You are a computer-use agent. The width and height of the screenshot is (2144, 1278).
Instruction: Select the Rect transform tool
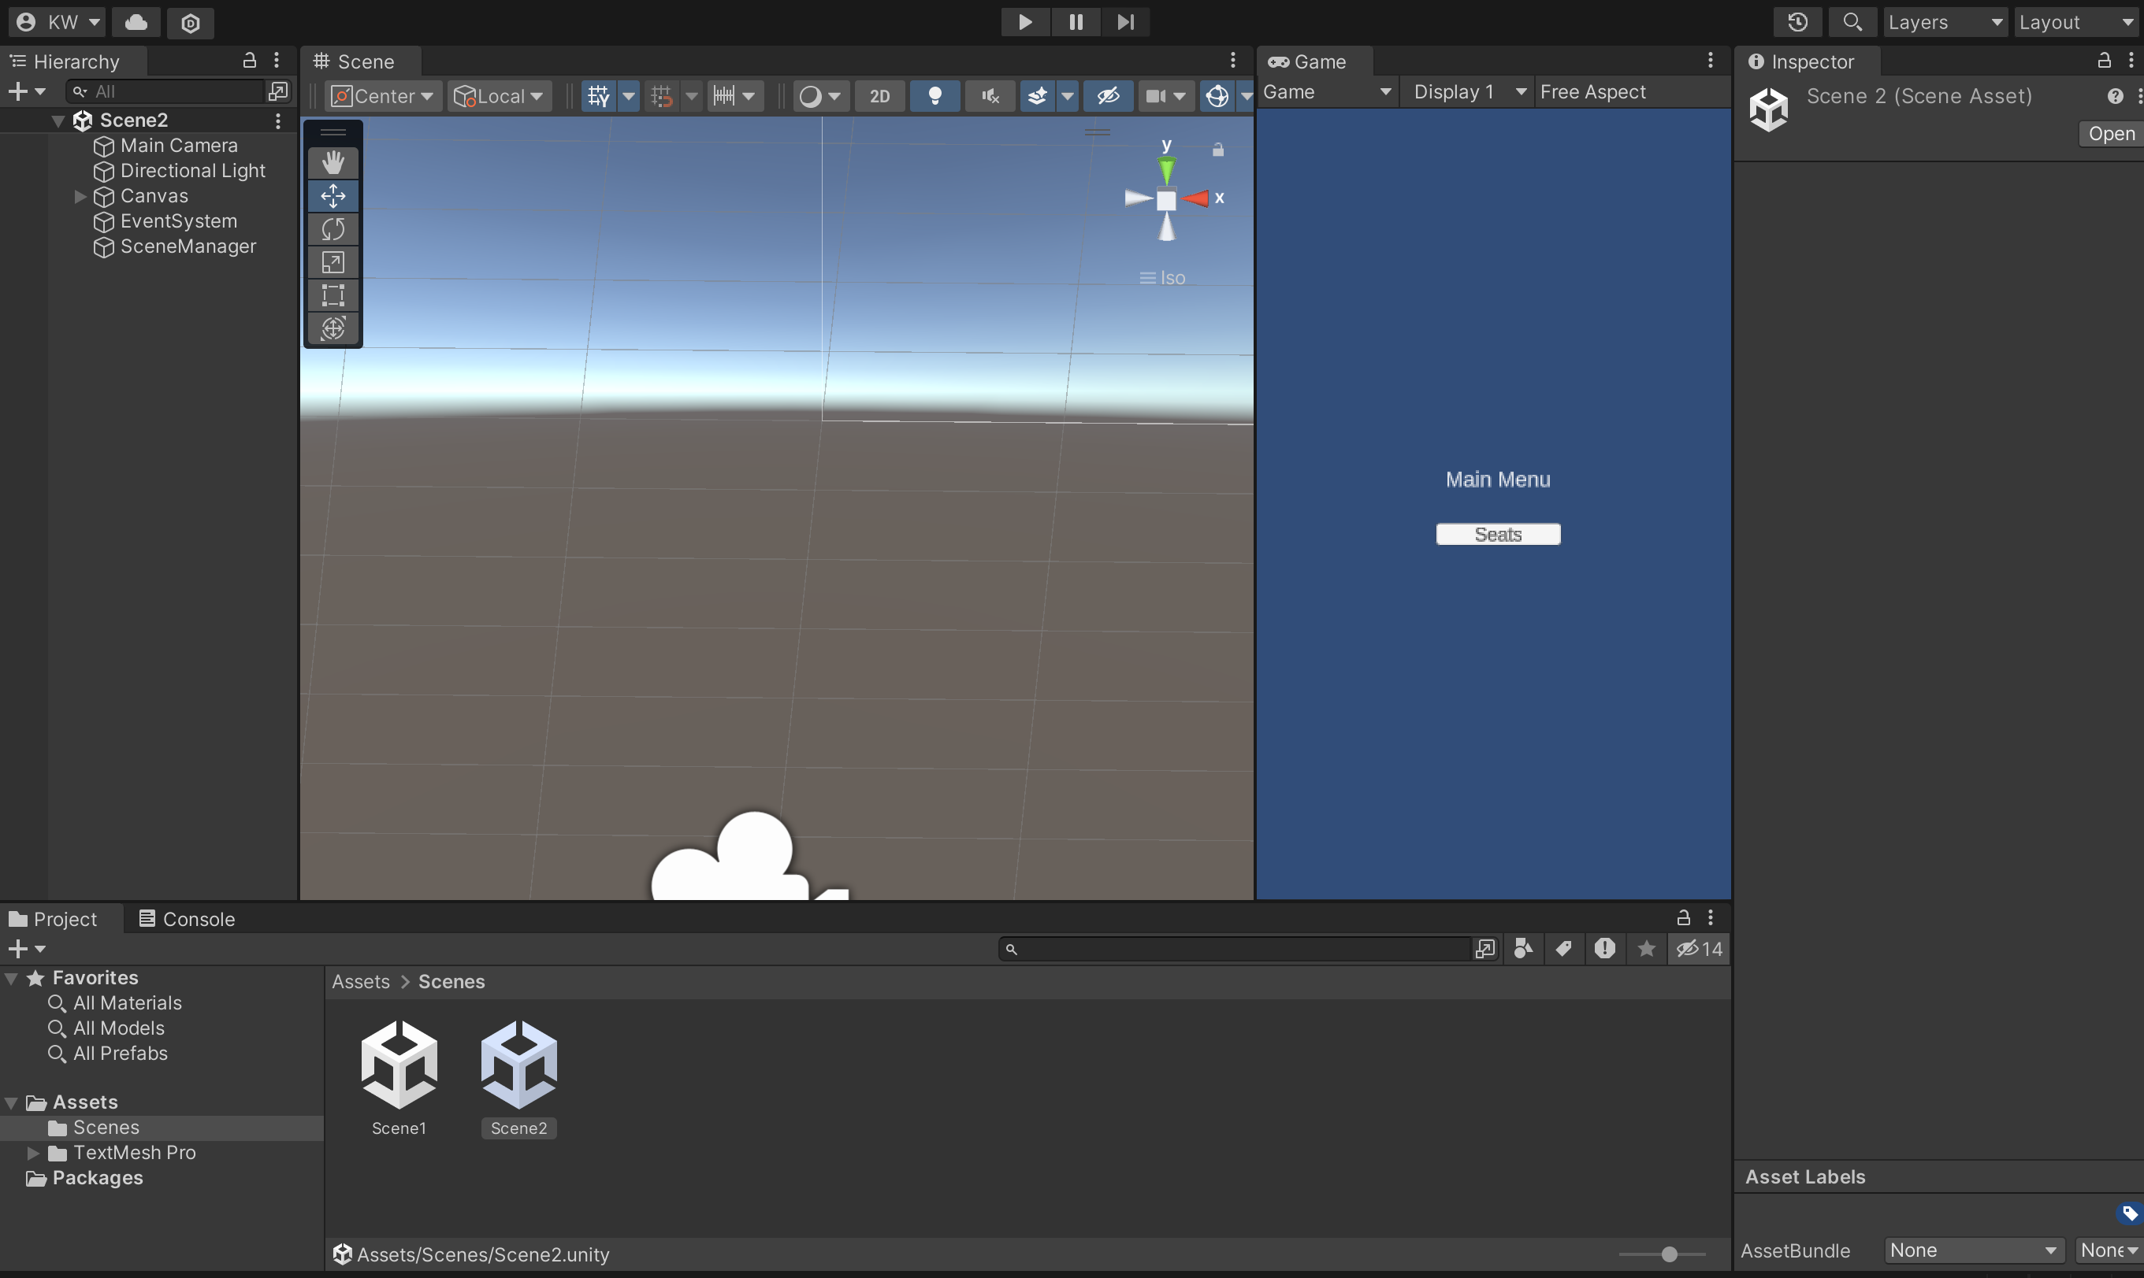pos(333,294)
